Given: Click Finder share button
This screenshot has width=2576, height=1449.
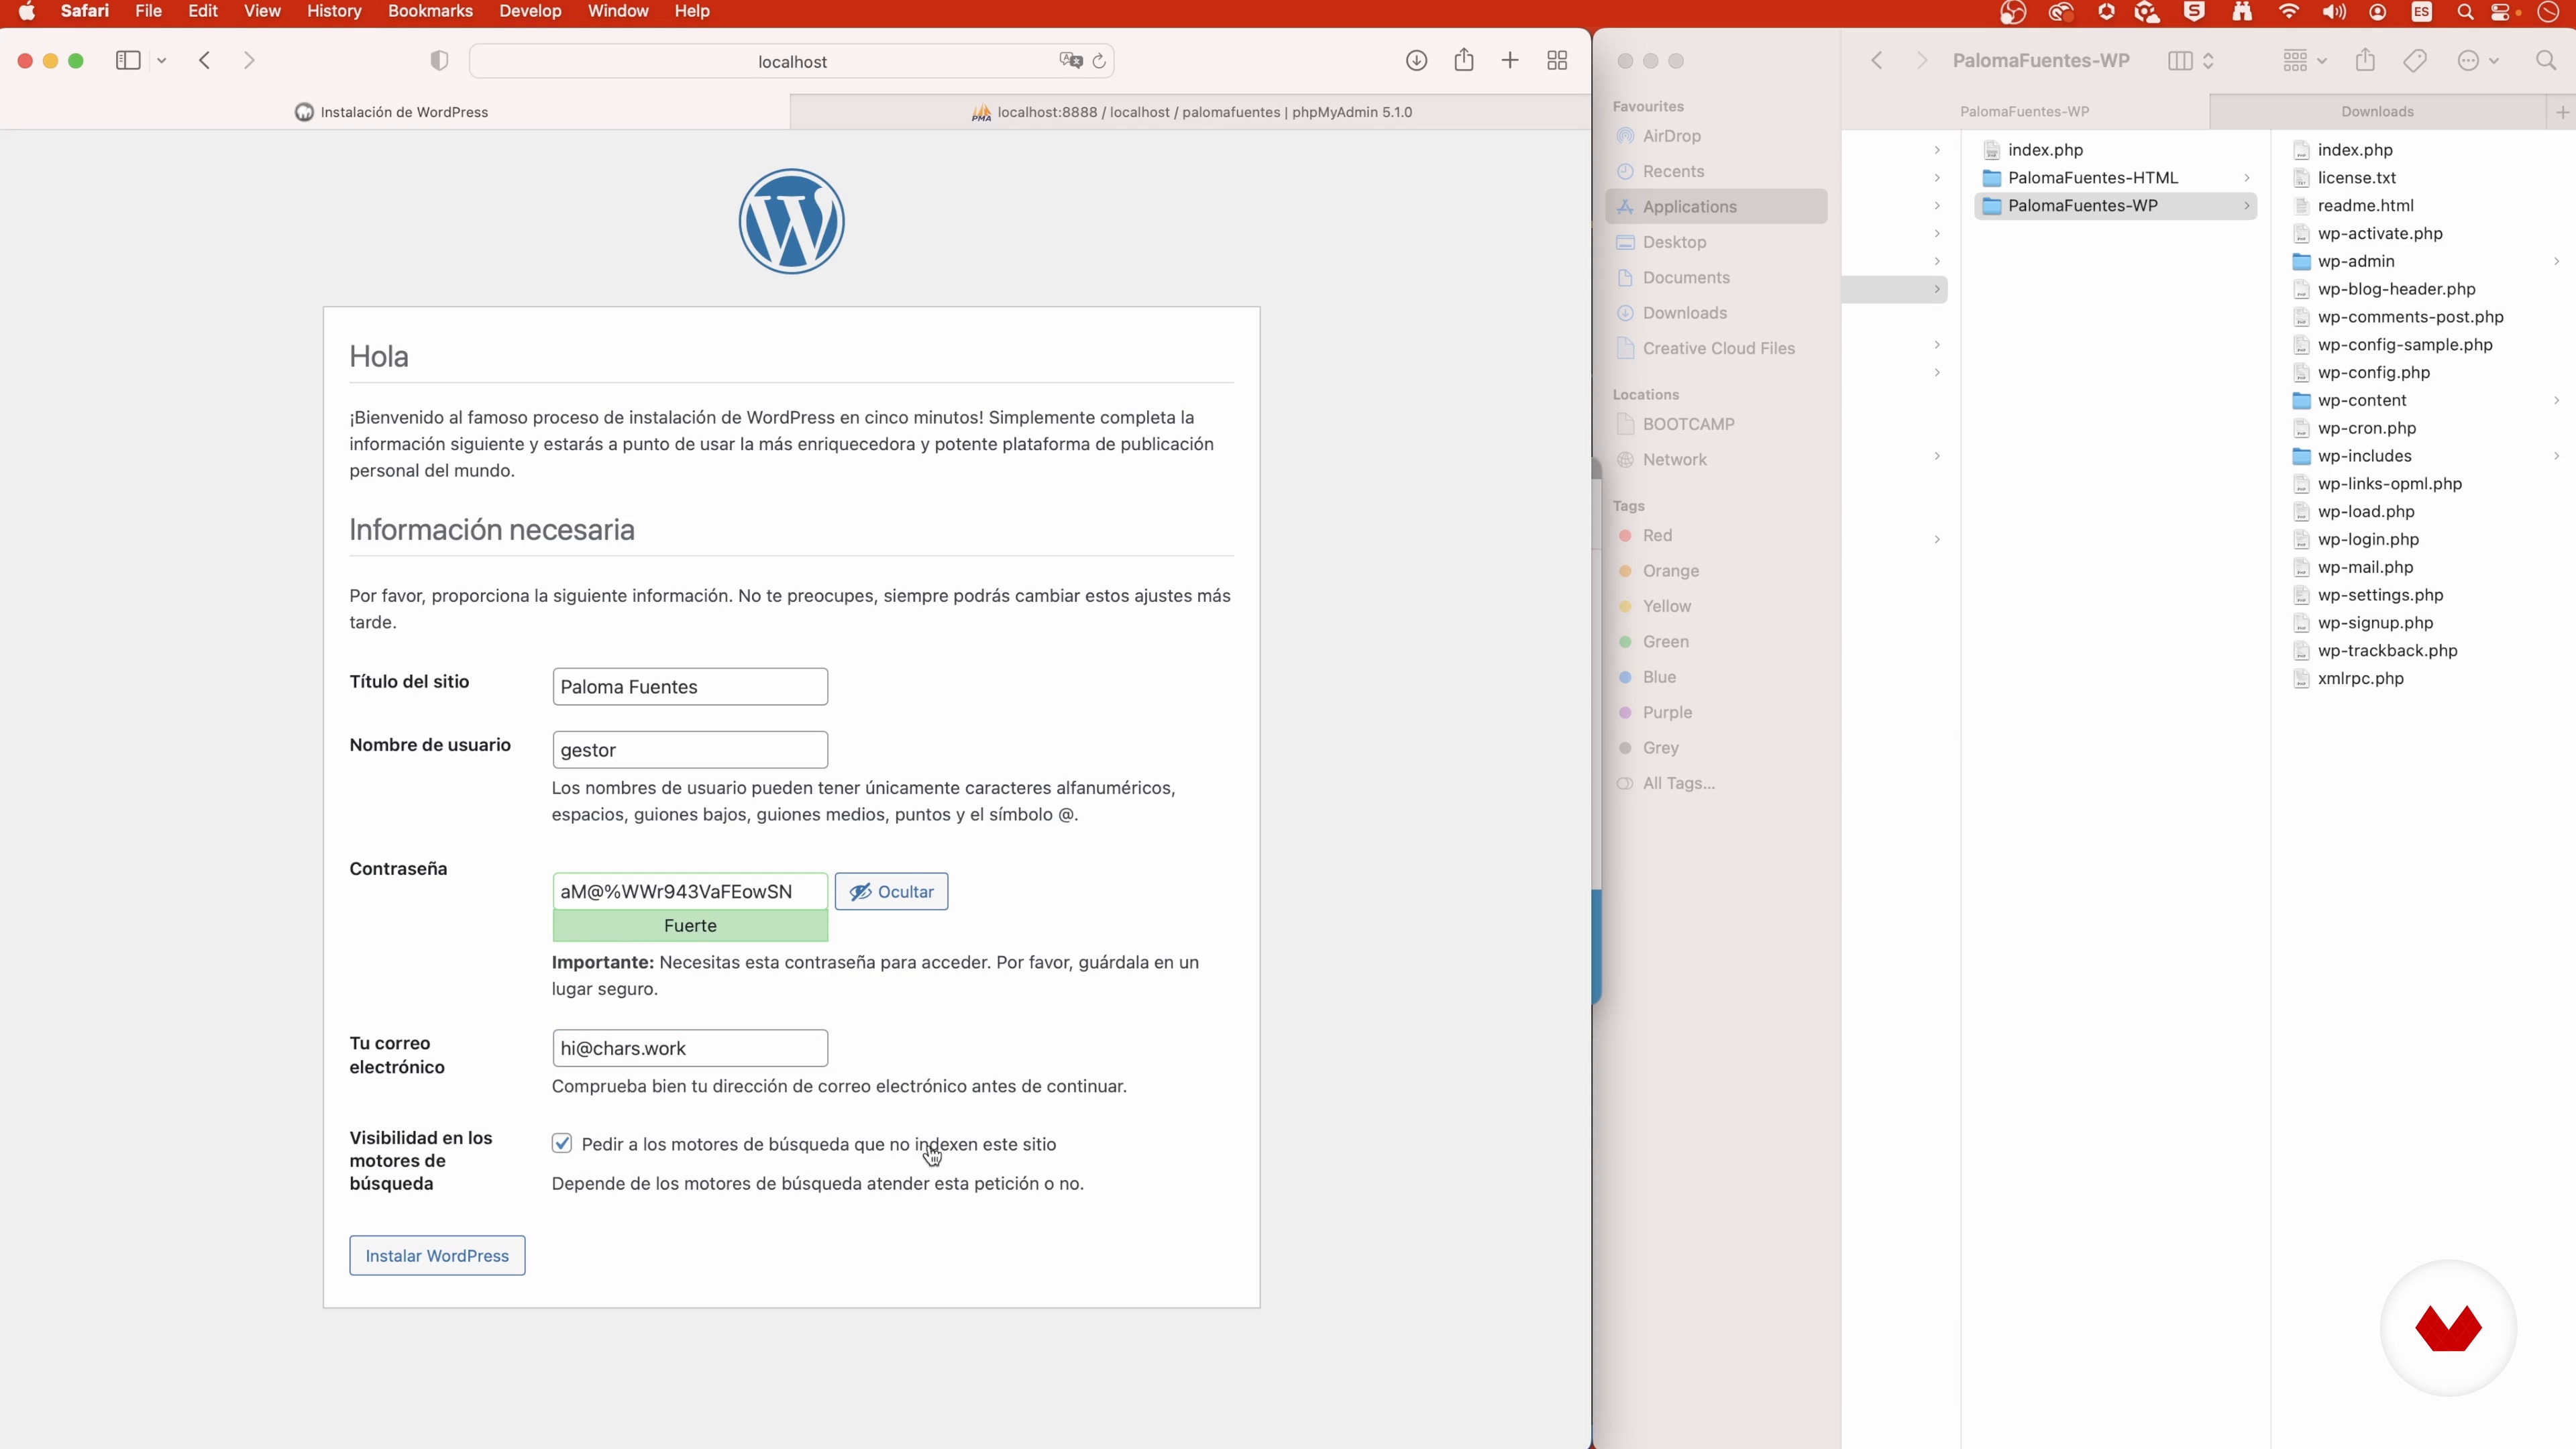Looking at the screenshot, I should point(2365,60).
